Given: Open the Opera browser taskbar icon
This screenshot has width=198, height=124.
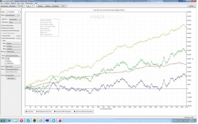Looking at the screenshot, I should pyautogui.click(x=21, y=121).
